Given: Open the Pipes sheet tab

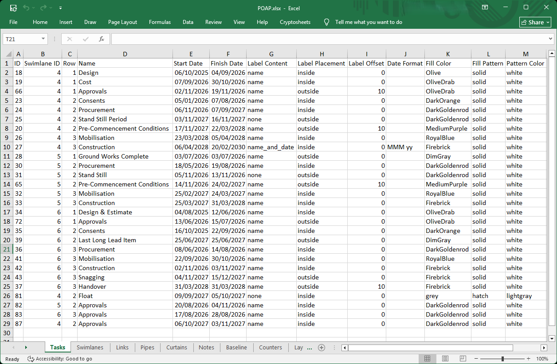Looking at the screenshot, I should coord(147,347).
